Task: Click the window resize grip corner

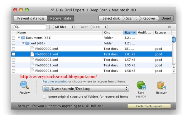Action: pos(174,107)
